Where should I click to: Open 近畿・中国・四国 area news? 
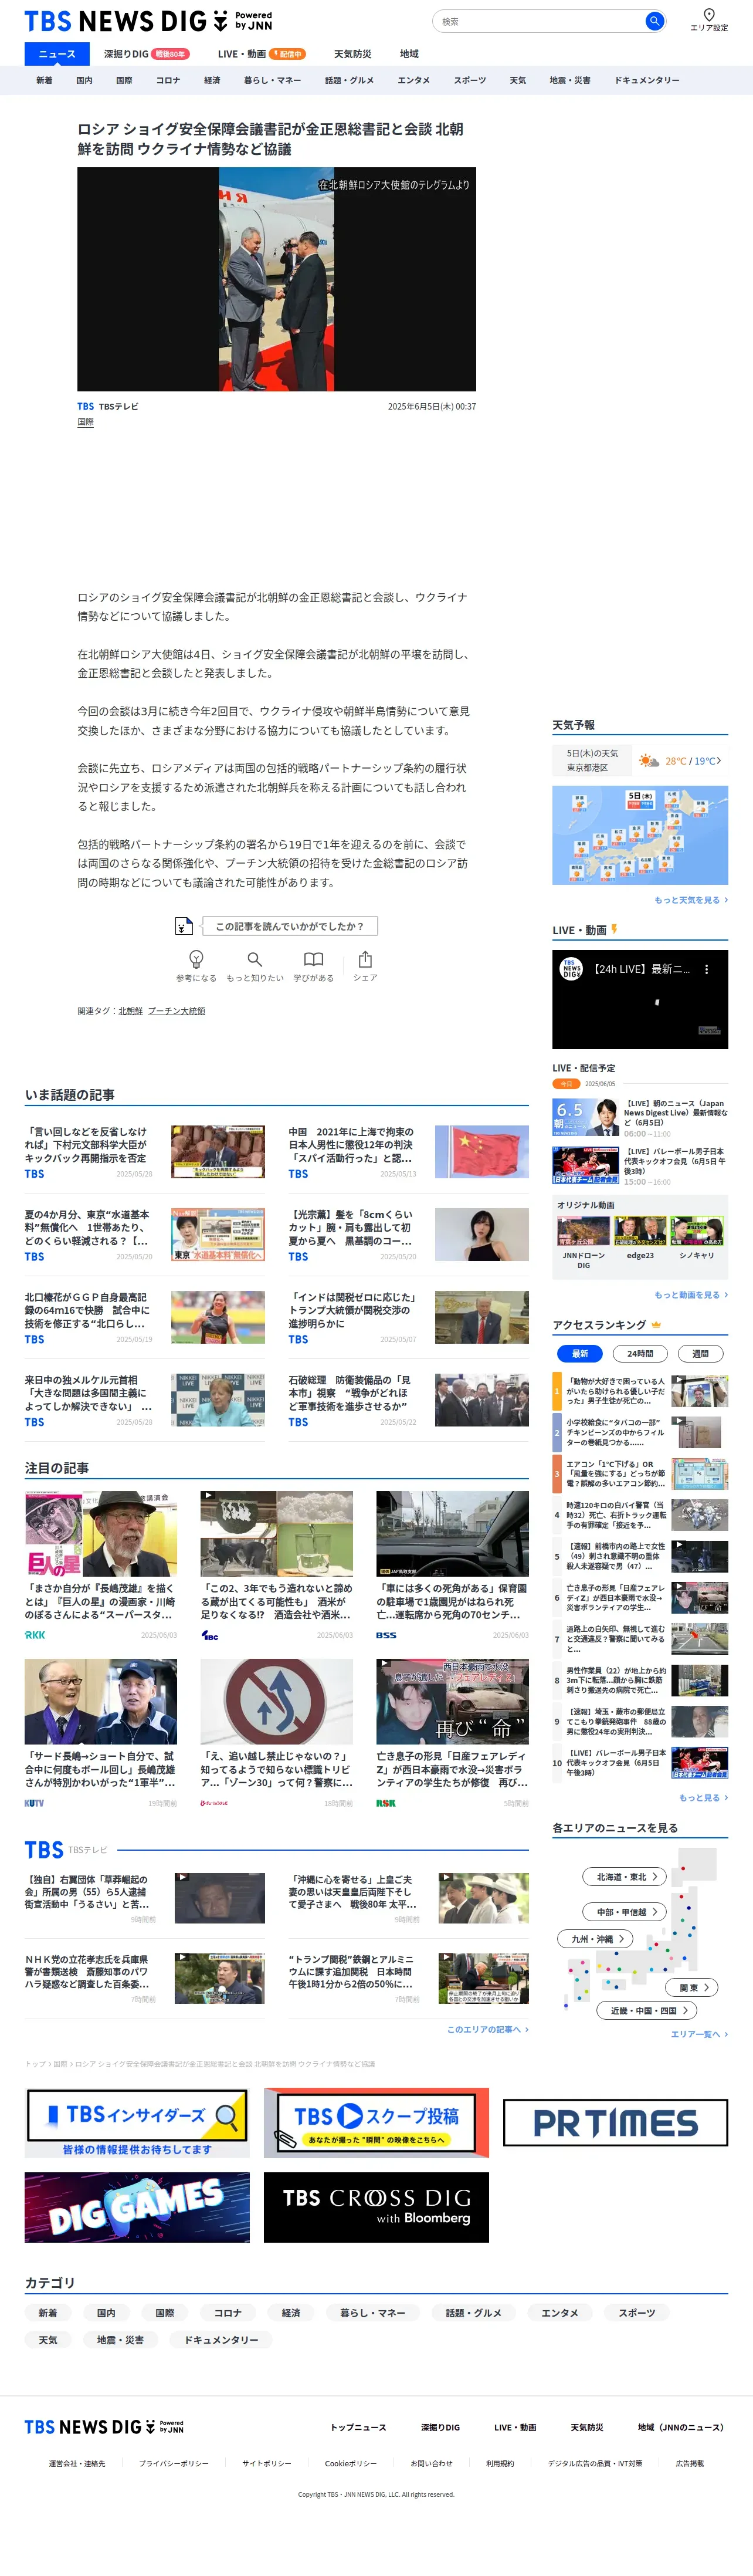point(648,2011)
